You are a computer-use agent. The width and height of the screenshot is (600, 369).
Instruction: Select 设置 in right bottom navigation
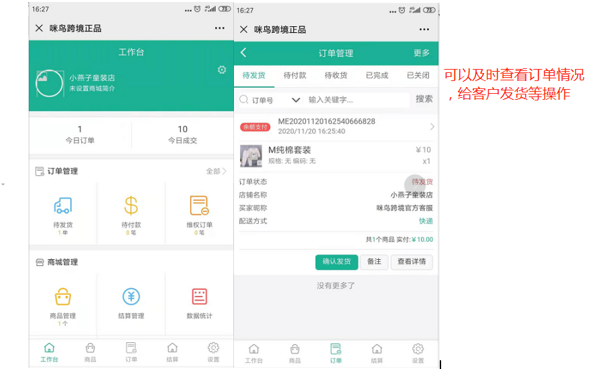click(418, 354)
